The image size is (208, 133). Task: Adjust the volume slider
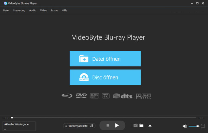194,126
